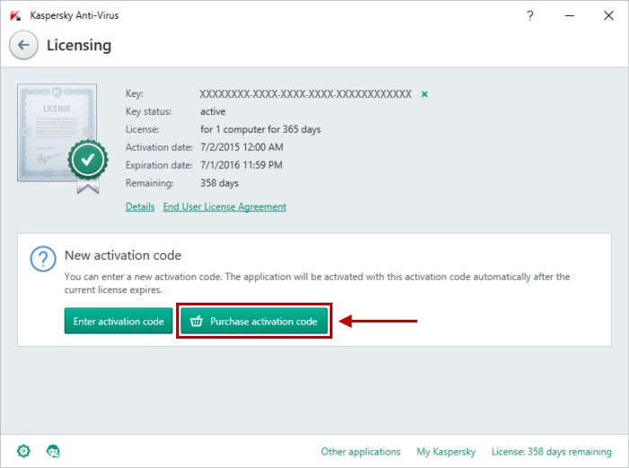Go back using the arrow button
The width and height of the screenshot is (629, 468).
tap(23, 45)
